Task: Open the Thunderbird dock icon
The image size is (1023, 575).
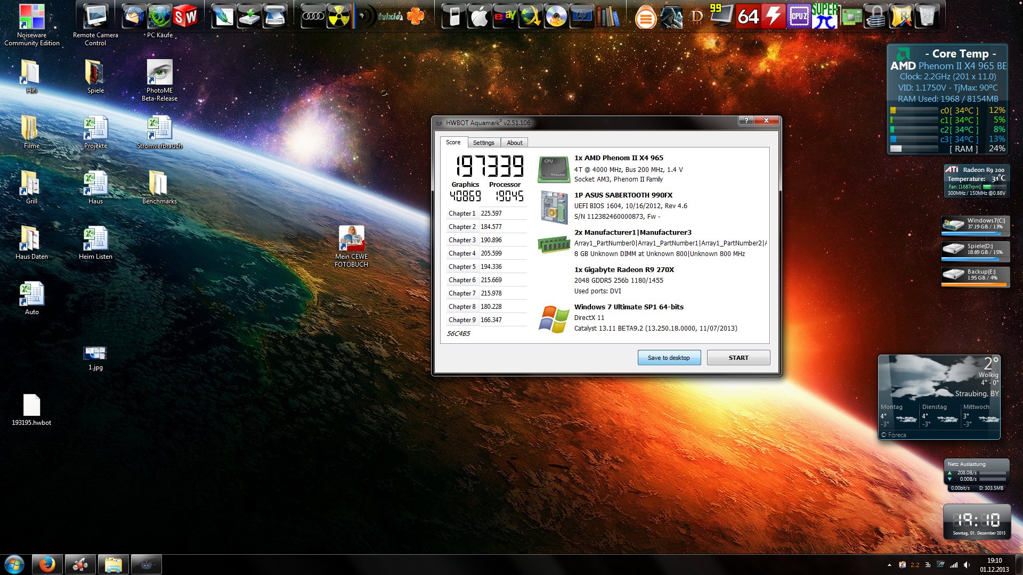Action: [133, 16]
